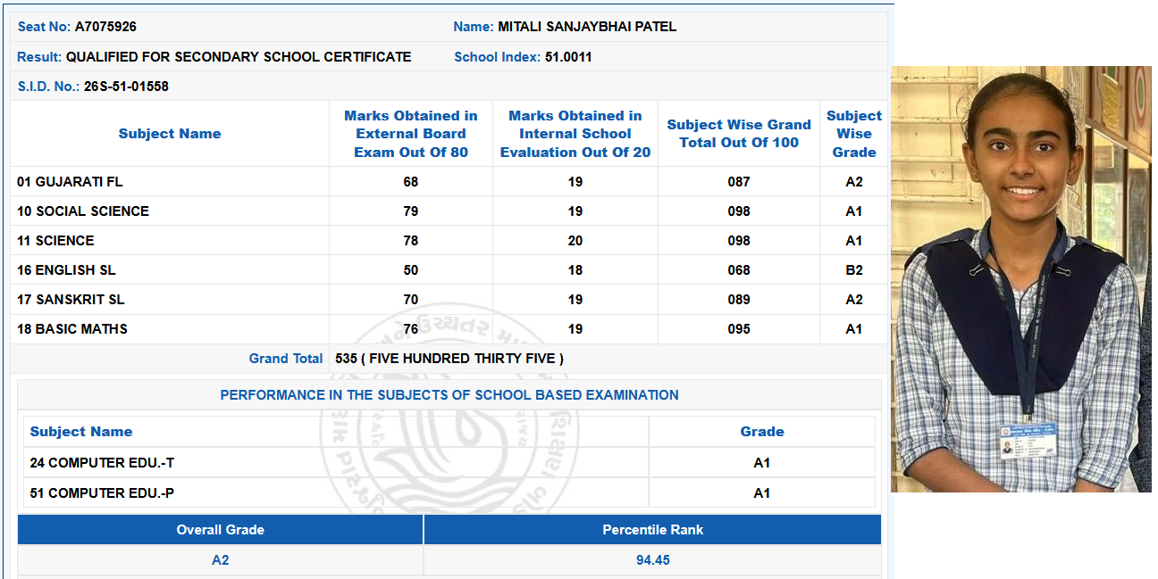Click the 11 SCIENCE subject cell
This screenshot has height=579, width=1158.
tap(170, 241)
